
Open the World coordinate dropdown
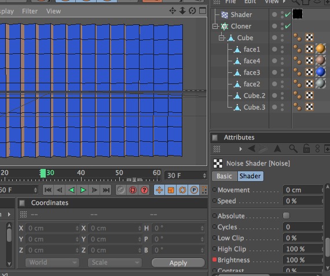click(x=52, y=263)
